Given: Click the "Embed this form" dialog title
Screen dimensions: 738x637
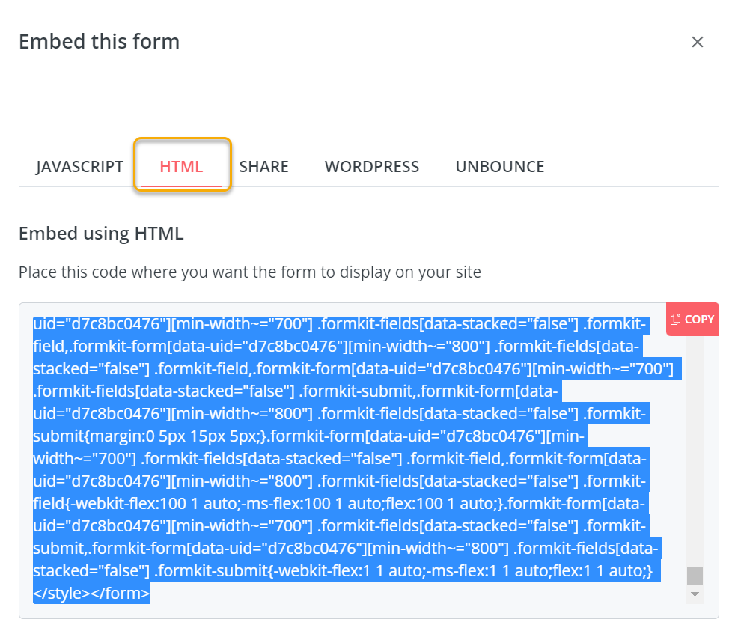Looking at the screenshot, I should tap(99, 41).
